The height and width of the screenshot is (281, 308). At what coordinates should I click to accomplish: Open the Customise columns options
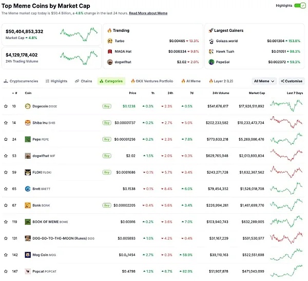tap(292, 81)
